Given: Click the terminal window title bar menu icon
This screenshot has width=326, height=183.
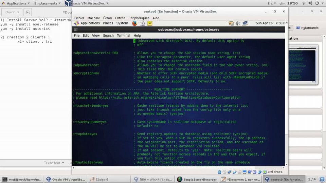Looking at the screenshot, I should point(75,29).
